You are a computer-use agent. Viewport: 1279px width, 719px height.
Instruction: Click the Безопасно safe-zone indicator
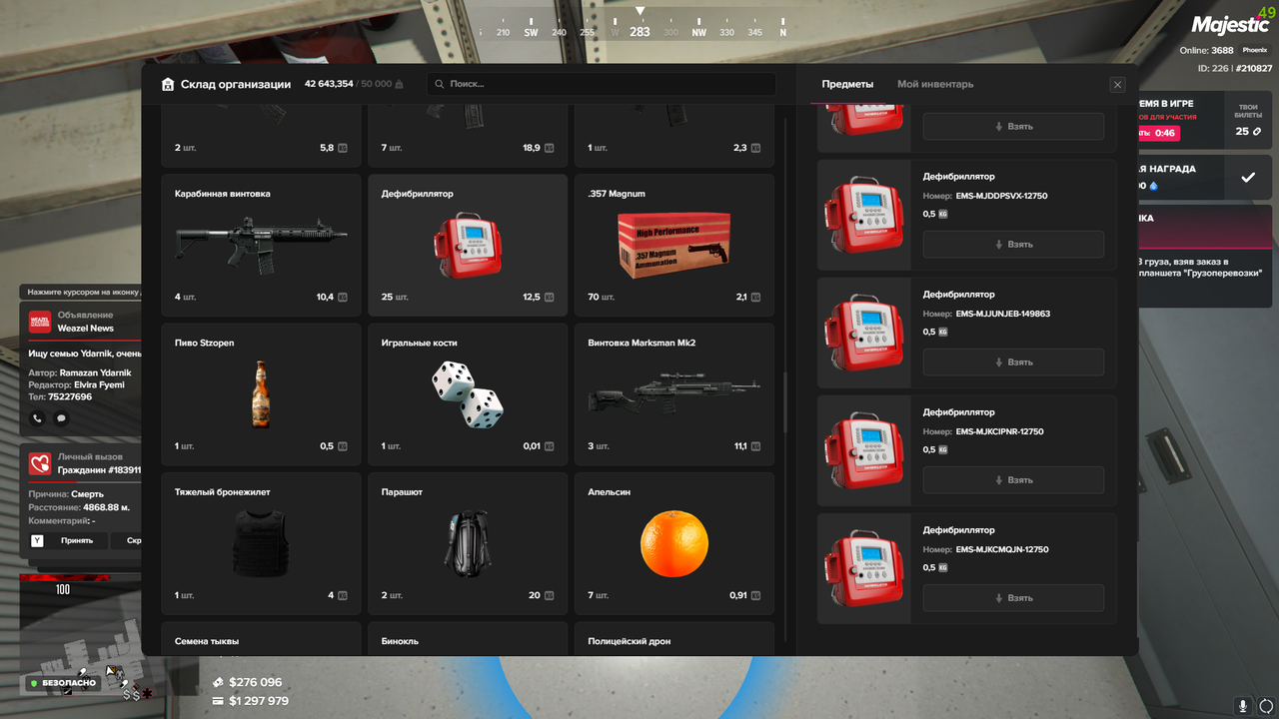(x=63, y=683)
